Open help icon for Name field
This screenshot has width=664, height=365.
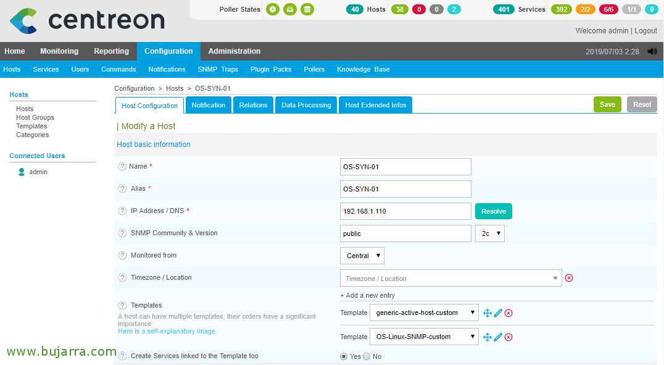click(x=122, y=167)
